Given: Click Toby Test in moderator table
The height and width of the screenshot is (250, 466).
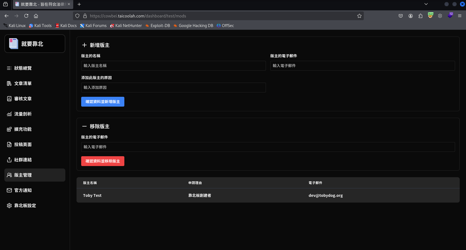Looking at the screenshot, I should point(92,195).
